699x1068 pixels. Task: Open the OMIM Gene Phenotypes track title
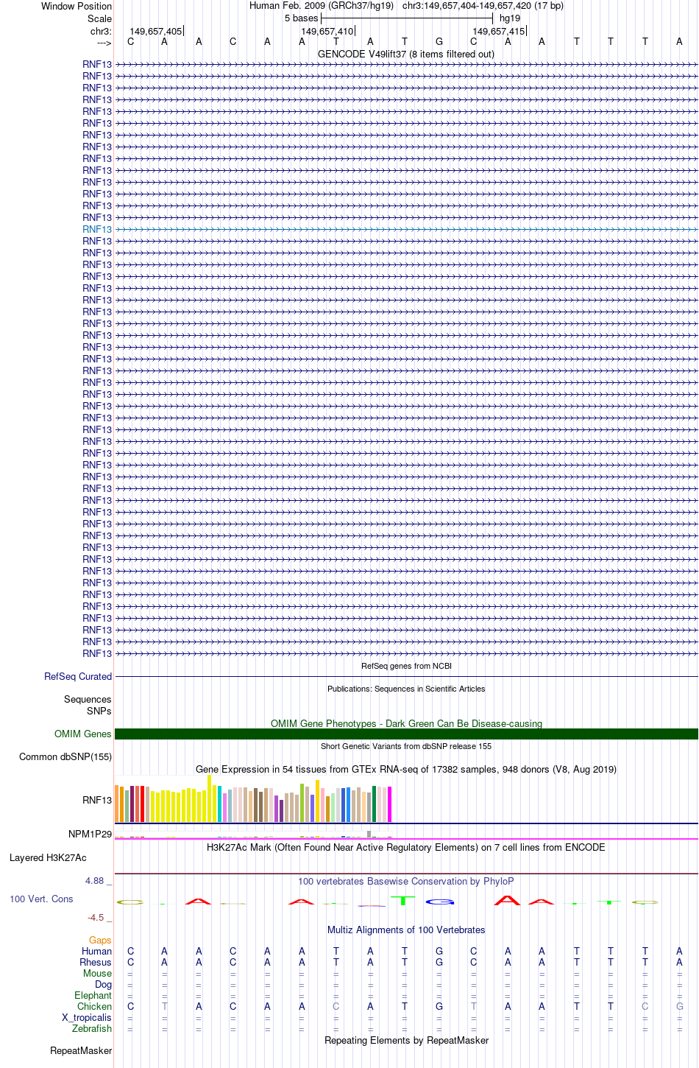406,723
